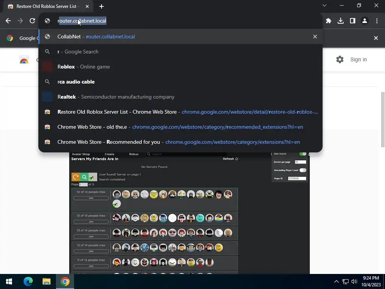The width and height of the screenshot is (385, 289).
Task: Click first player avatar in the 14 of 14 server
Action: (x=117, y=194)
